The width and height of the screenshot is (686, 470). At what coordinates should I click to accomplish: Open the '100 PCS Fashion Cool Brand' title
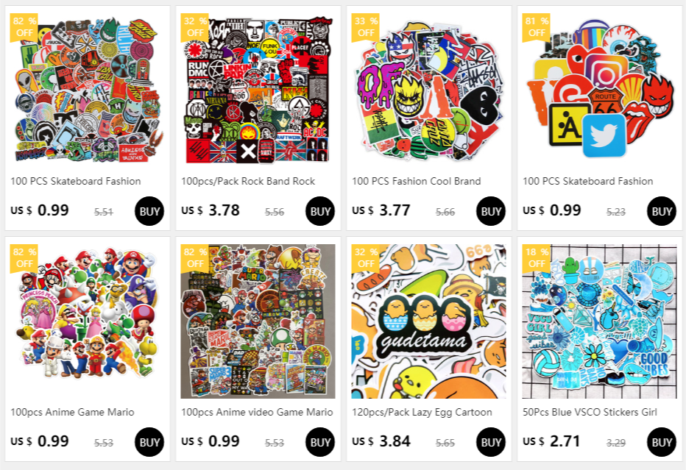(416, 181)
